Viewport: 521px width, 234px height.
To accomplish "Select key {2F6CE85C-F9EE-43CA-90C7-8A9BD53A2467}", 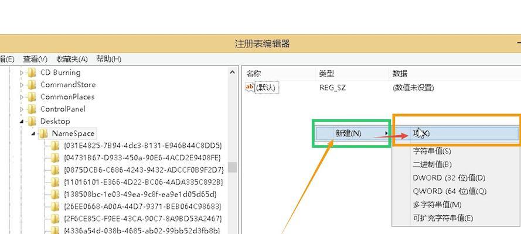I will (142, 219).
